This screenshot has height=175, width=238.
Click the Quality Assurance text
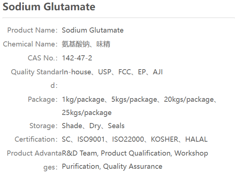[133, 167]
